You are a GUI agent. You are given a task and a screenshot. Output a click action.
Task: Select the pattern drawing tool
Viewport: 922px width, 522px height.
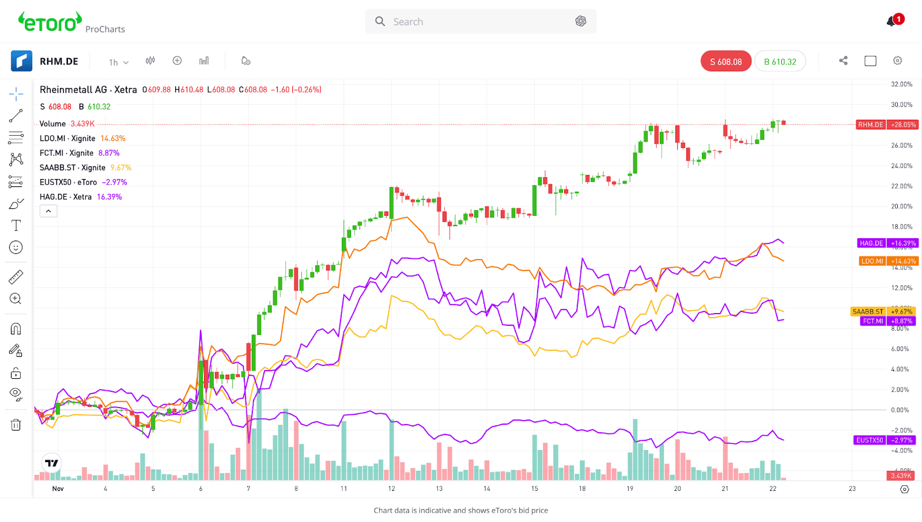pyautogui.click(x=16, y=159)
